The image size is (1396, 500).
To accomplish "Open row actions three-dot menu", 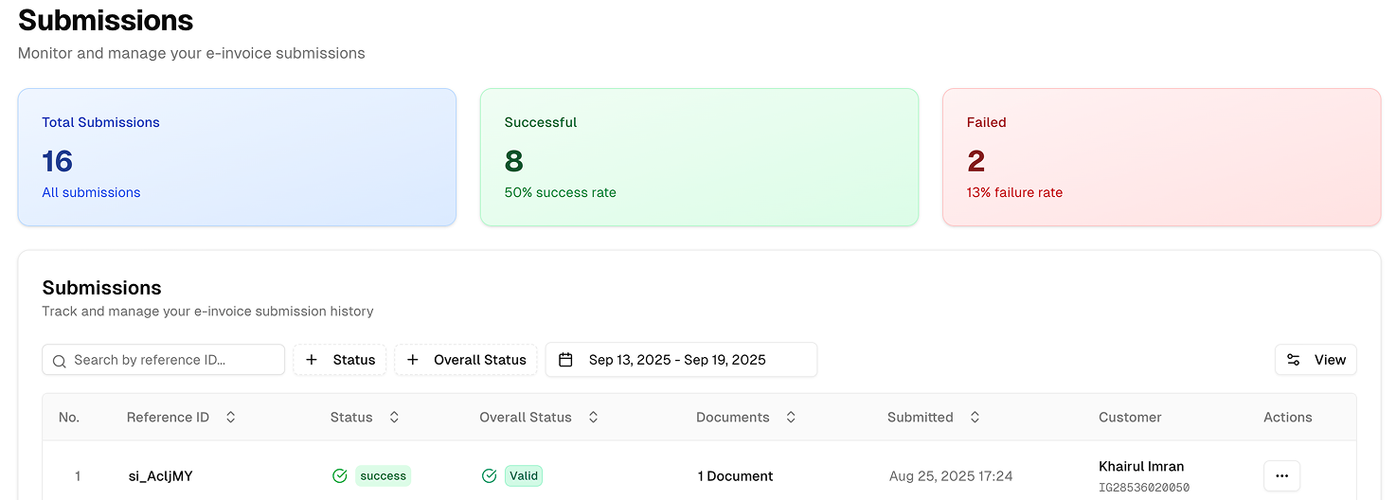I will tap(1281, 475).
